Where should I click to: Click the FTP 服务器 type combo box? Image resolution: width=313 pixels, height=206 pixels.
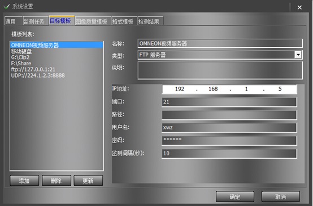coord(220,55)
